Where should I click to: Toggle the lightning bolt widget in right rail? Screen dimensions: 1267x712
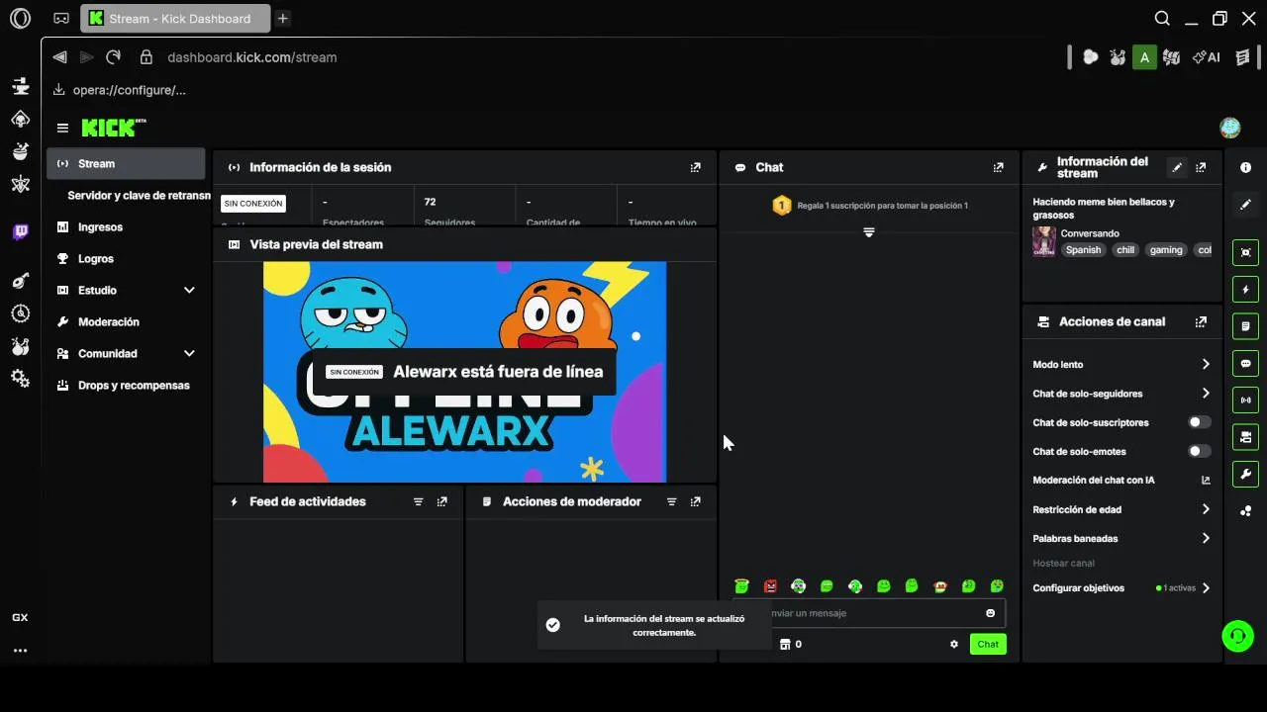[x=1245, y=290]
